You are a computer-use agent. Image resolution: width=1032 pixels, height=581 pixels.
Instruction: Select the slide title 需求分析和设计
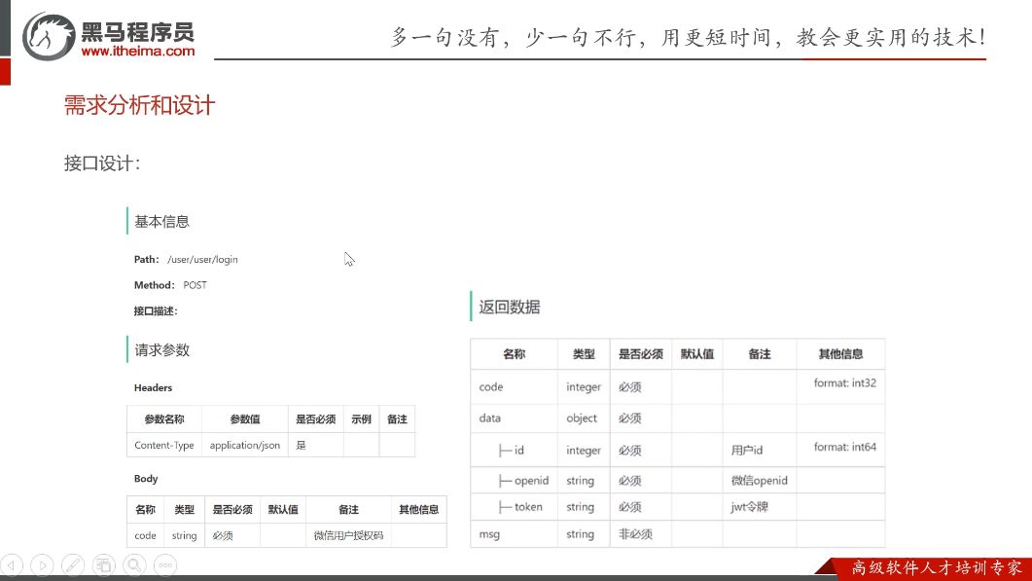click(x=139, y=105)
